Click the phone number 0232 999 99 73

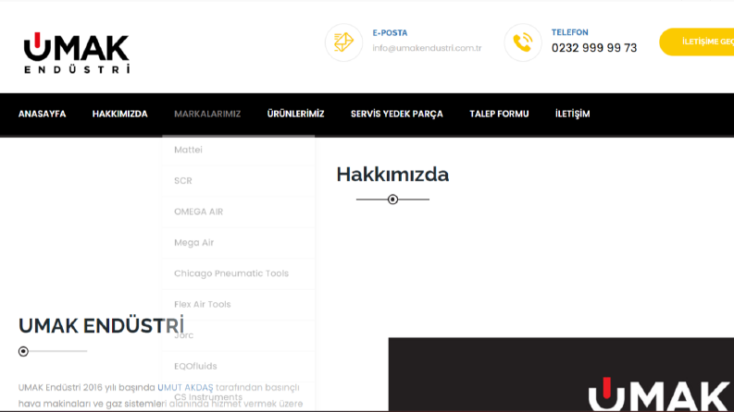click(x=593, y=48)
